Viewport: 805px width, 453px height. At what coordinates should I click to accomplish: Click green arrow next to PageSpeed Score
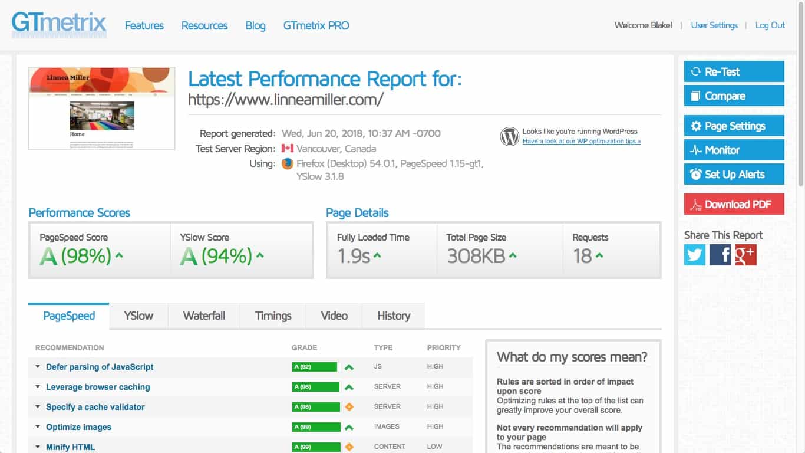(x=119, y=256)
